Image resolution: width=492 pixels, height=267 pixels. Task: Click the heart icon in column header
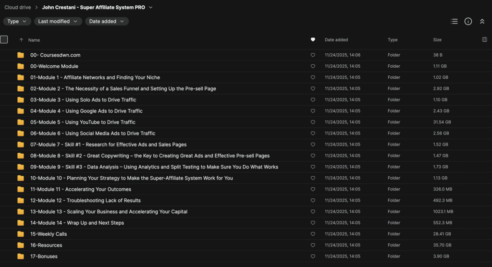(313, 40)
